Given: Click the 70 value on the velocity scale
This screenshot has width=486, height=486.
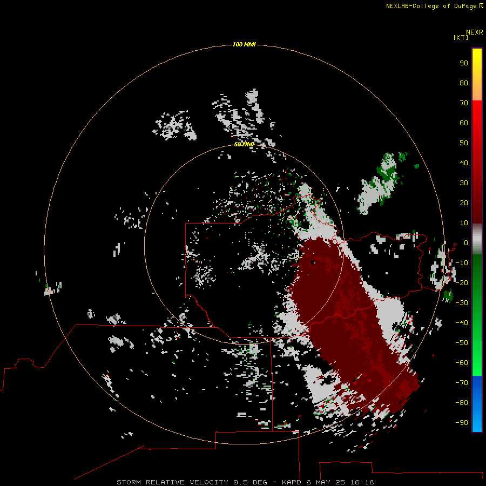Looking at the screenshot, I should [x=464, y=103].
